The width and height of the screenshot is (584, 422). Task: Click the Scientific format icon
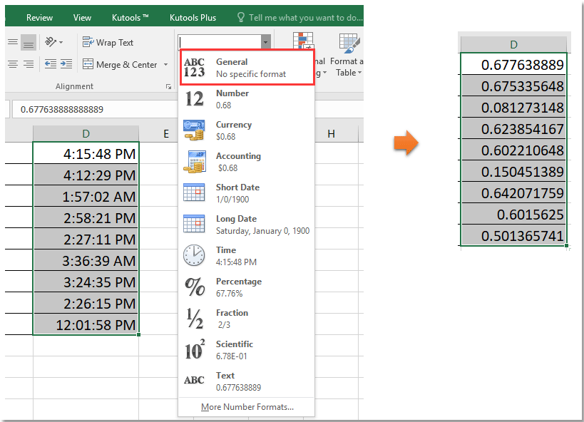point(194,349)
